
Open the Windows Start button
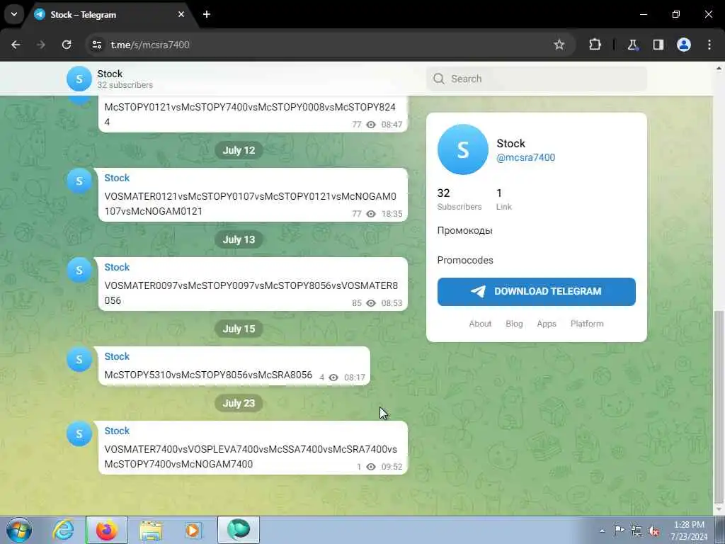click(x=19, y=531)
